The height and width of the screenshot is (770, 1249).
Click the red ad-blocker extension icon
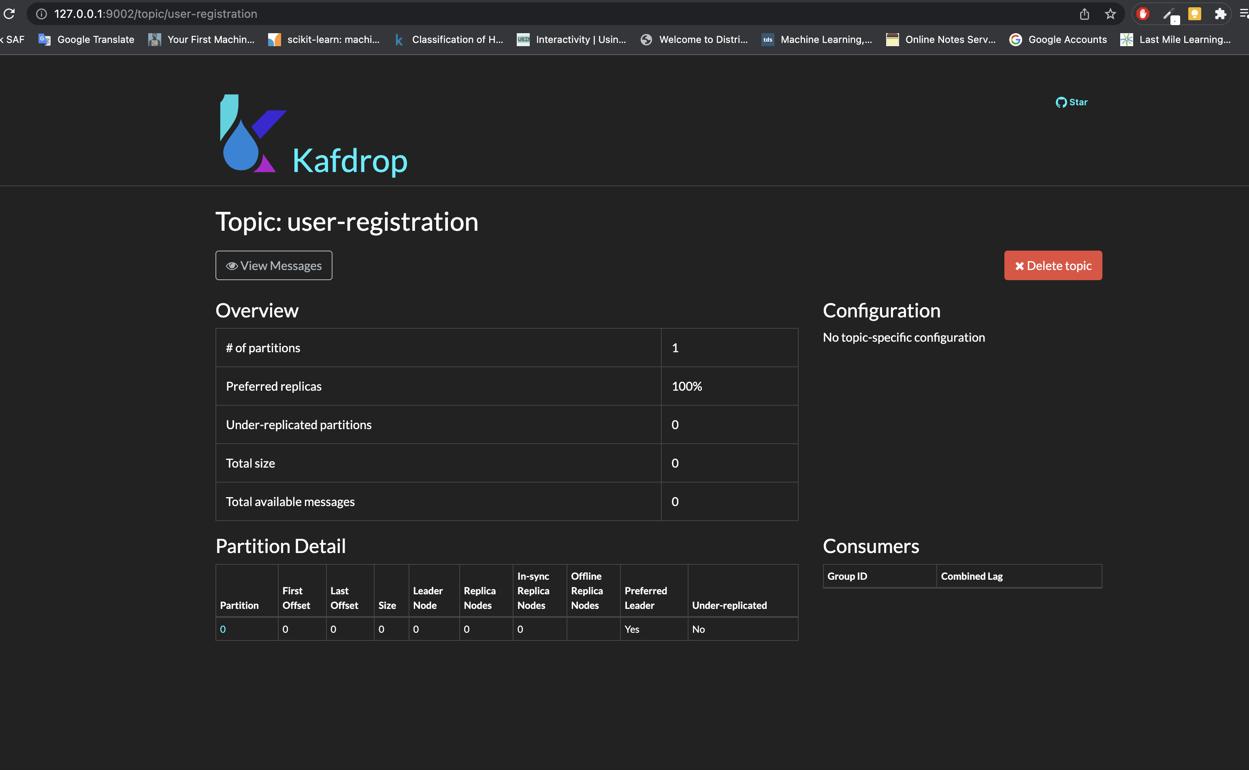click(1143, 14)
